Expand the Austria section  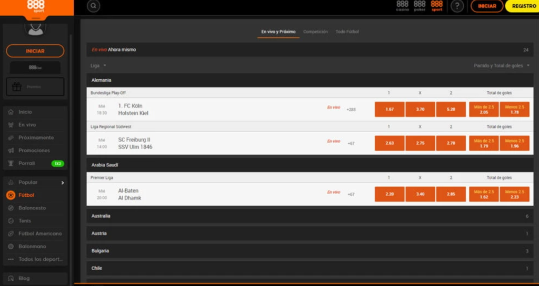(310, 234)
